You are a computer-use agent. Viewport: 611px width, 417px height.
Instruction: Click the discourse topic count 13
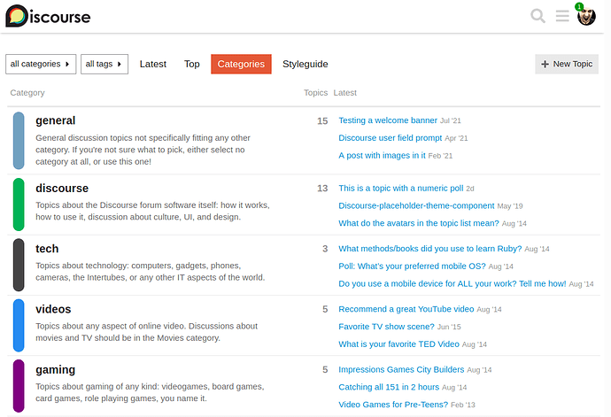(322, 189)
